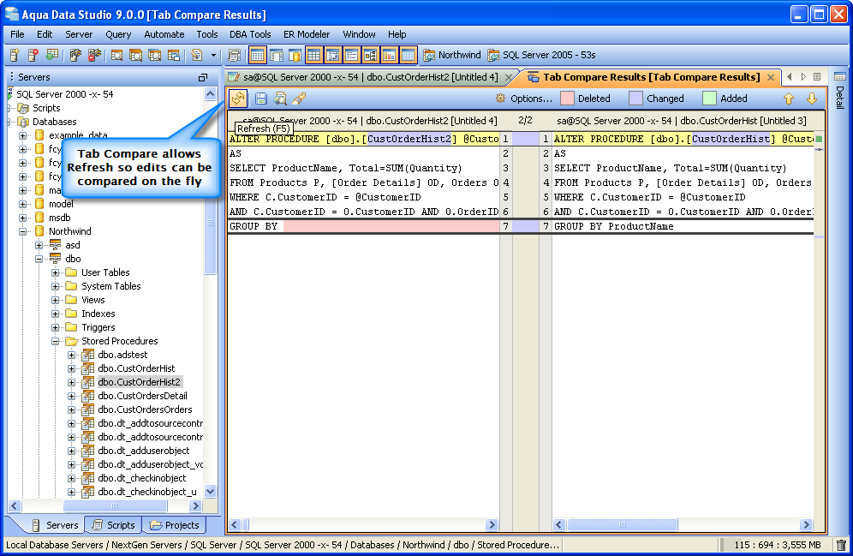Switch to the Scripts tab at bottom
This screenshot has height=556, width=853.
point(113,525)
